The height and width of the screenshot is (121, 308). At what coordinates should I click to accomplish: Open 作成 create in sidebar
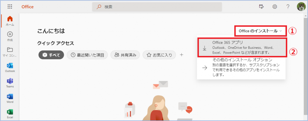pyautogui.click(x=10, y=37)
